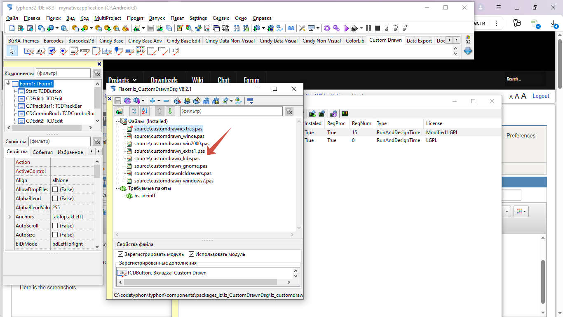Click horizontal scrollbar in registered additions

tap(200, 282)
